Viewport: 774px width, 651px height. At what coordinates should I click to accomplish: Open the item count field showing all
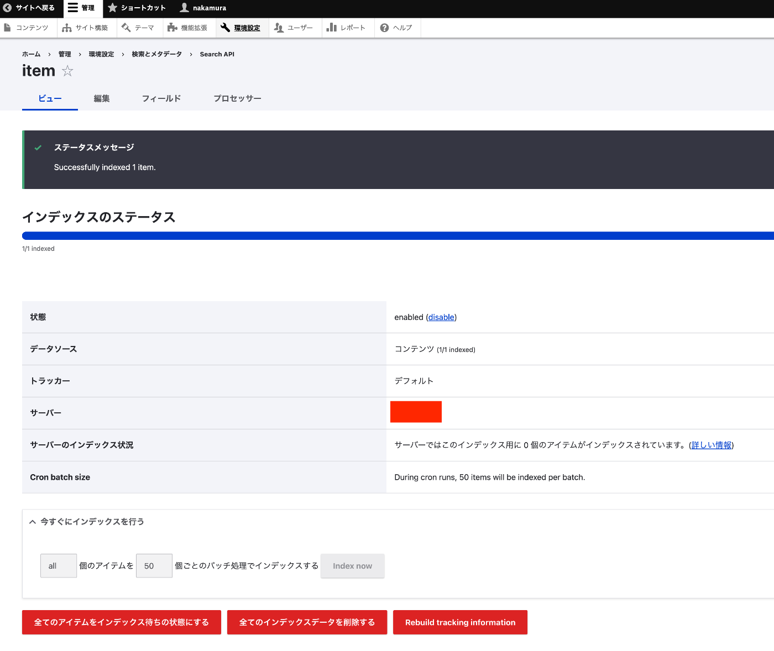point(58,565)
